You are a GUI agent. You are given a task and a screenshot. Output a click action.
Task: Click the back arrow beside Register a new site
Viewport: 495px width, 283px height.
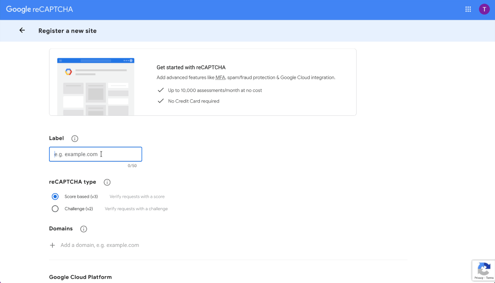coord(22,30)
